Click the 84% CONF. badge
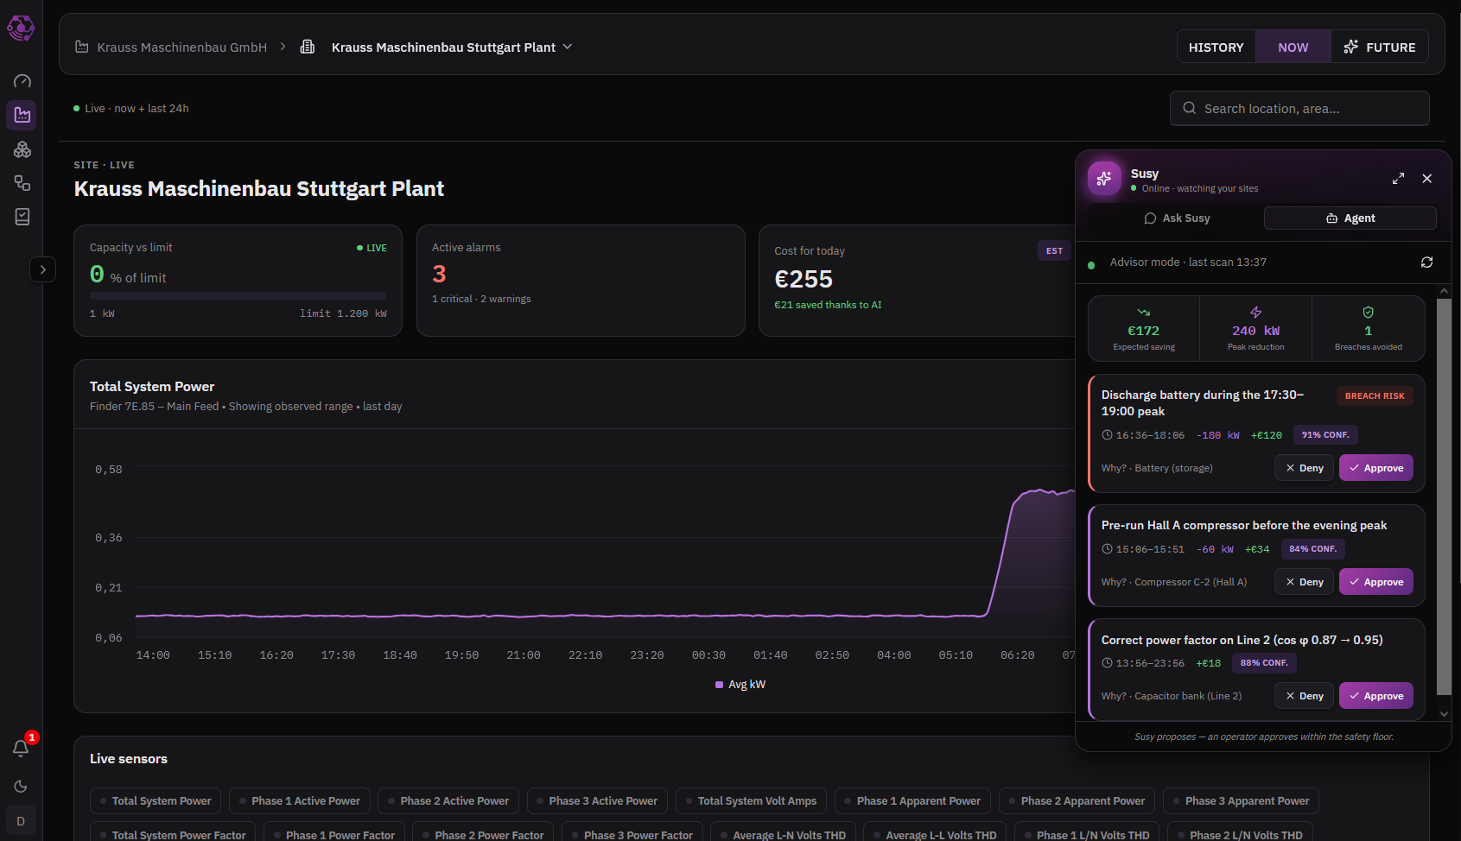Image resolution: width=1461 pixels, height=841 pixels. click(1312, 549)
